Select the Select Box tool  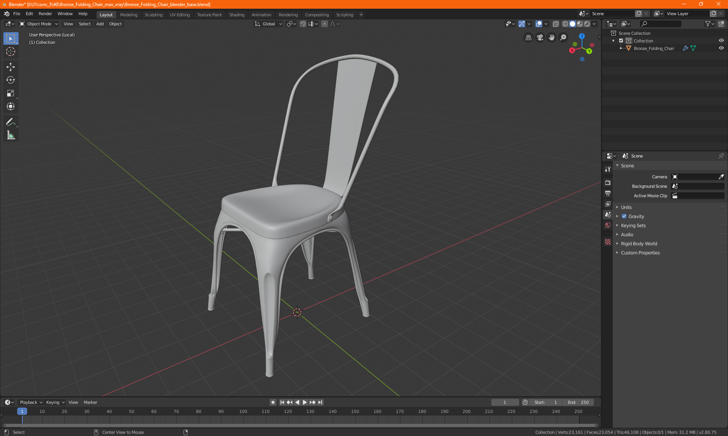[11, 39]
